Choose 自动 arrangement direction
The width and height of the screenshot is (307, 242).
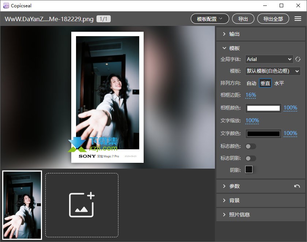point(251,83)
